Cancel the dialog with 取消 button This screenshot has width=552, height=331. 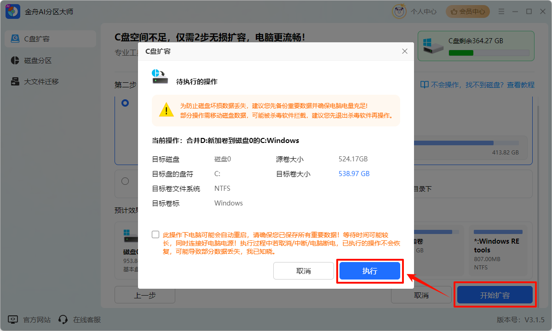click(x=304, y=271)
